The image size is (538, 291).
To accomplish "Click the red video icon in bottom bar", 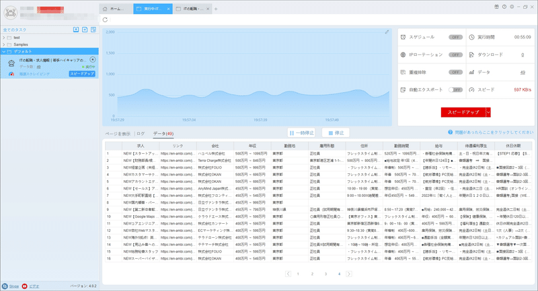I will click(25, 286).
